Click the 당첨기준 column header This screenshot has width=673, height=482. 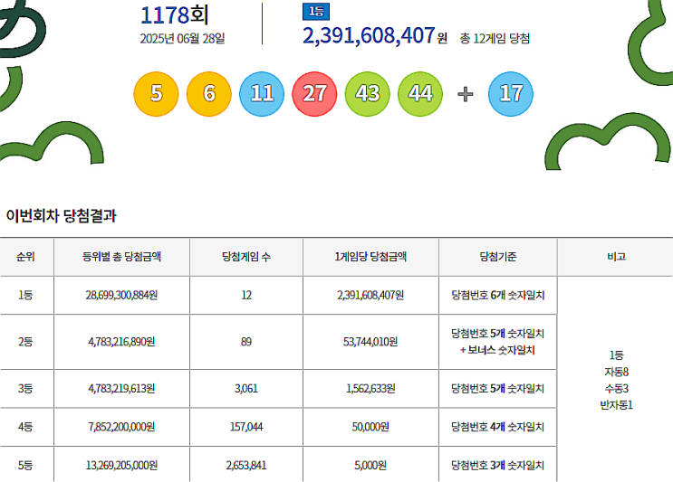click(x=498, y=257)
